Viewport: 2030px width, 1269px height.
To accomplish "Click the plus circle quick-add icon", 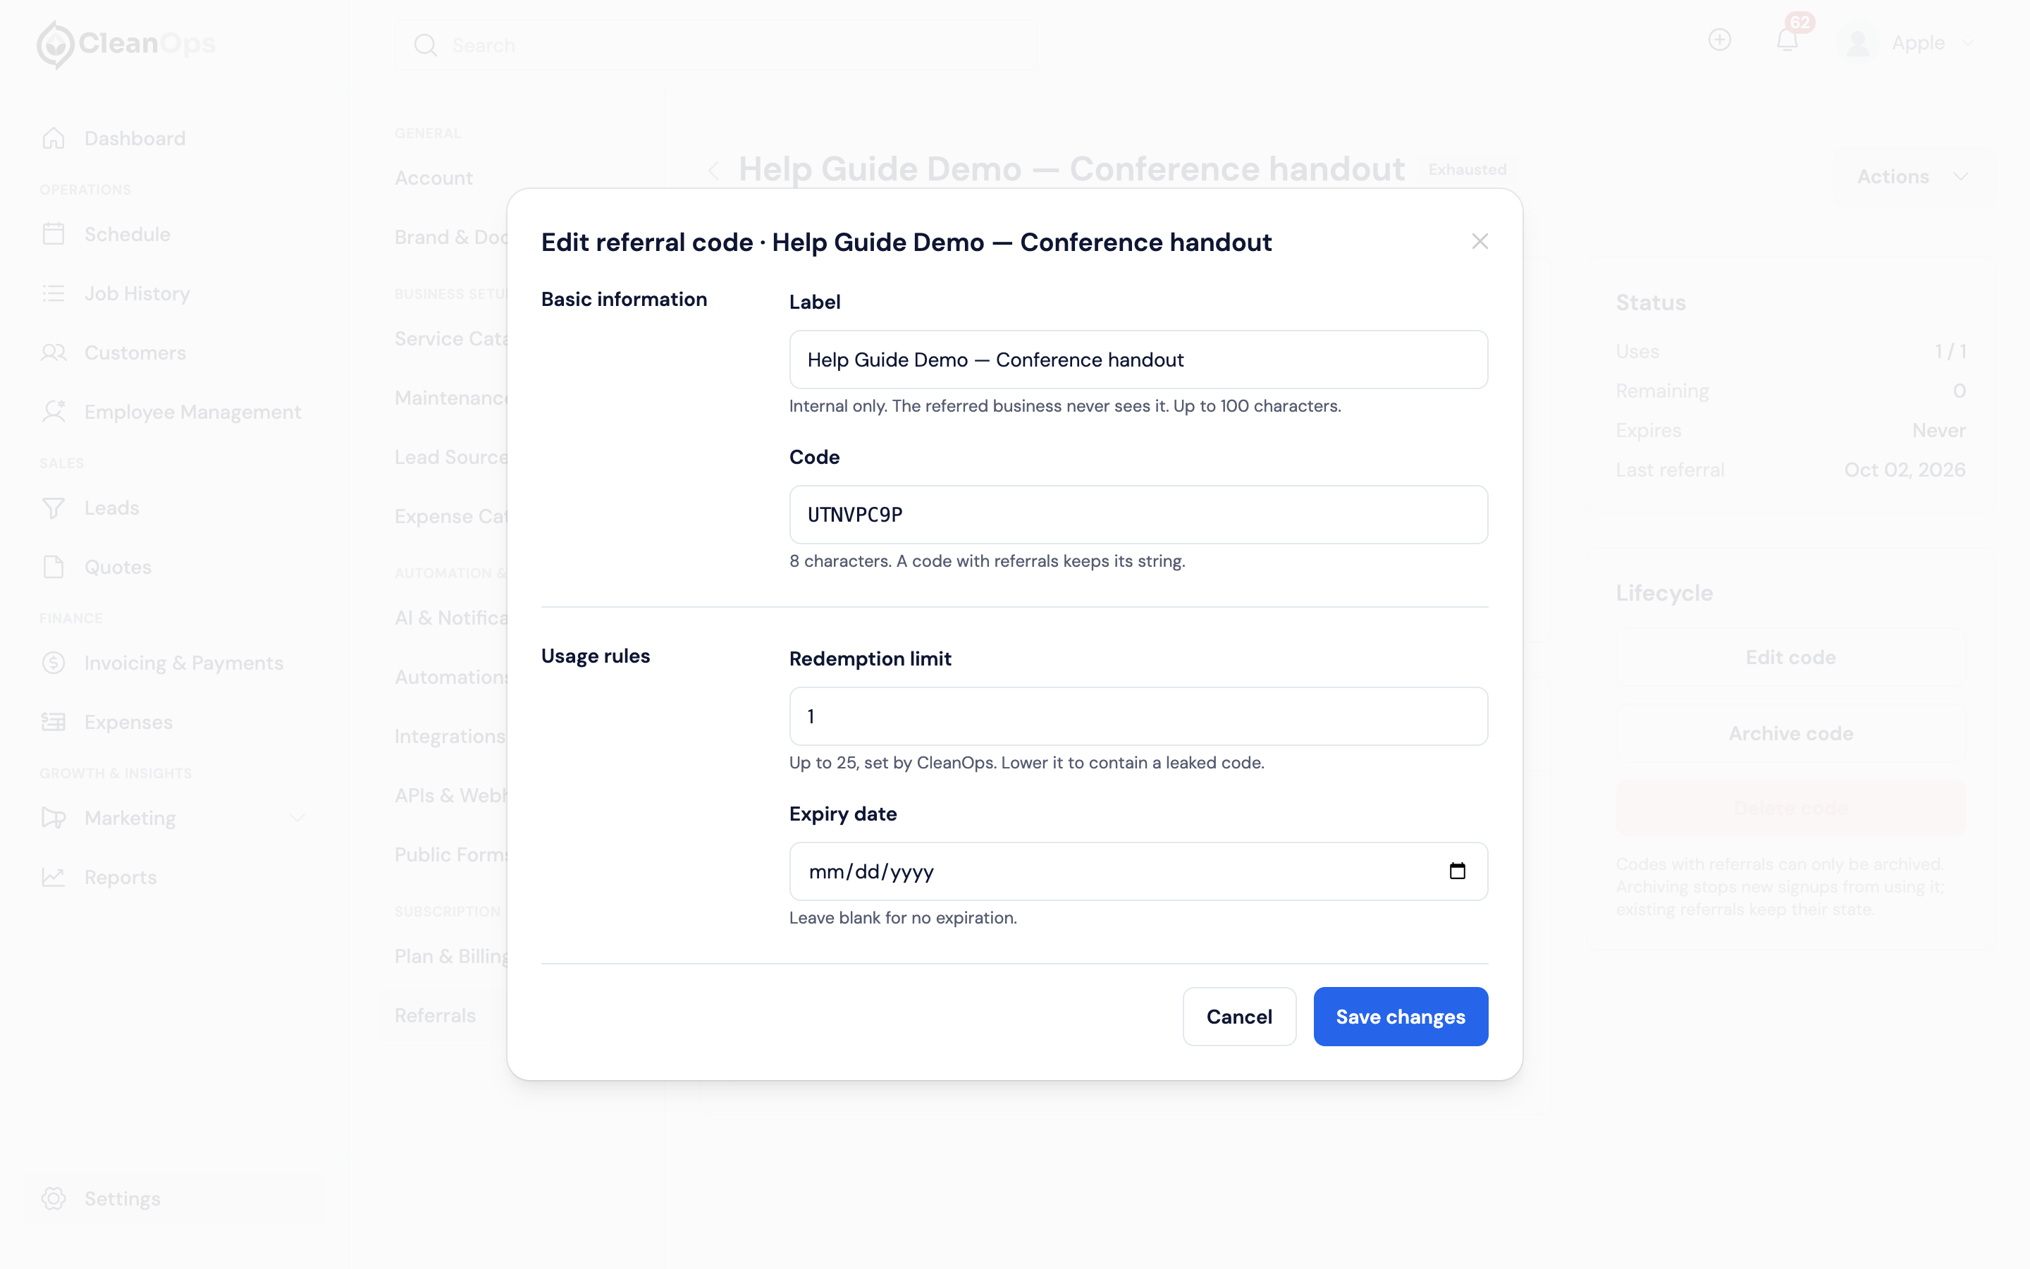I will [1720, 40].
